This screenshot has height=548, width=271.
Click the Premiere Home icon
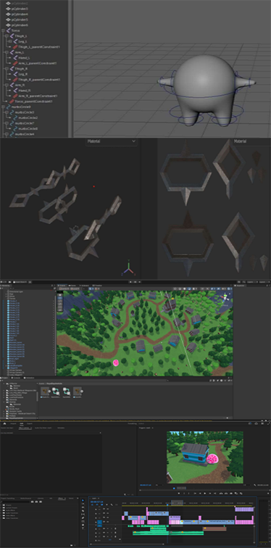[x=5, y=423]
